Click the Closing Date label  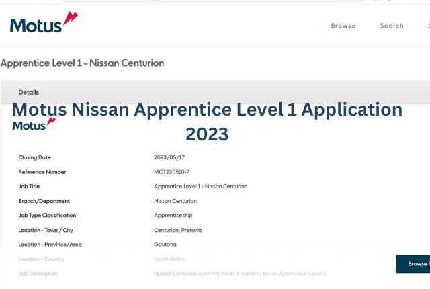[x=34, y=157]
